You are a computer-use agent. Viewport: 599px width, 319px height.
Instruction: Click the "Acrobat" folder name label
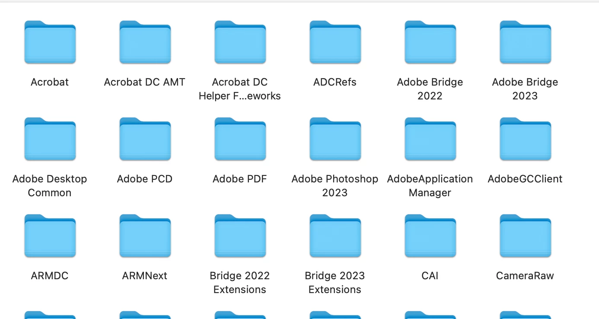(x=50, y=82)
